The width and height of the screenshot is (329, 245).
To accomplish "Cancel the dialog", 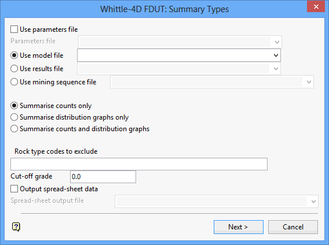I will coord(293,227).
